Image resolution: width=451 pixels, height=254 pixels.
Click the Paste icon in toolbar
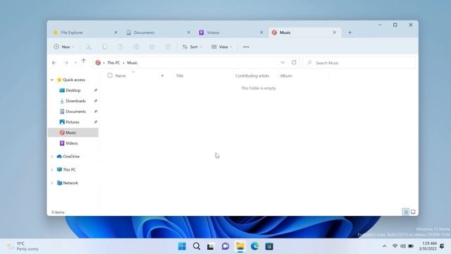[x=121, y=47]
